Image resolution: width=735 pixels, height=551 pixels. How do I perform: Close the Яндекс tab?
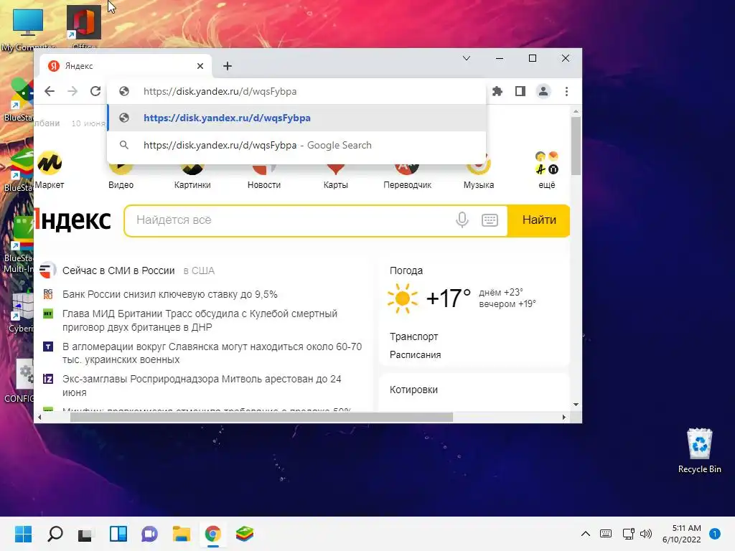click(x=200, y=66)
